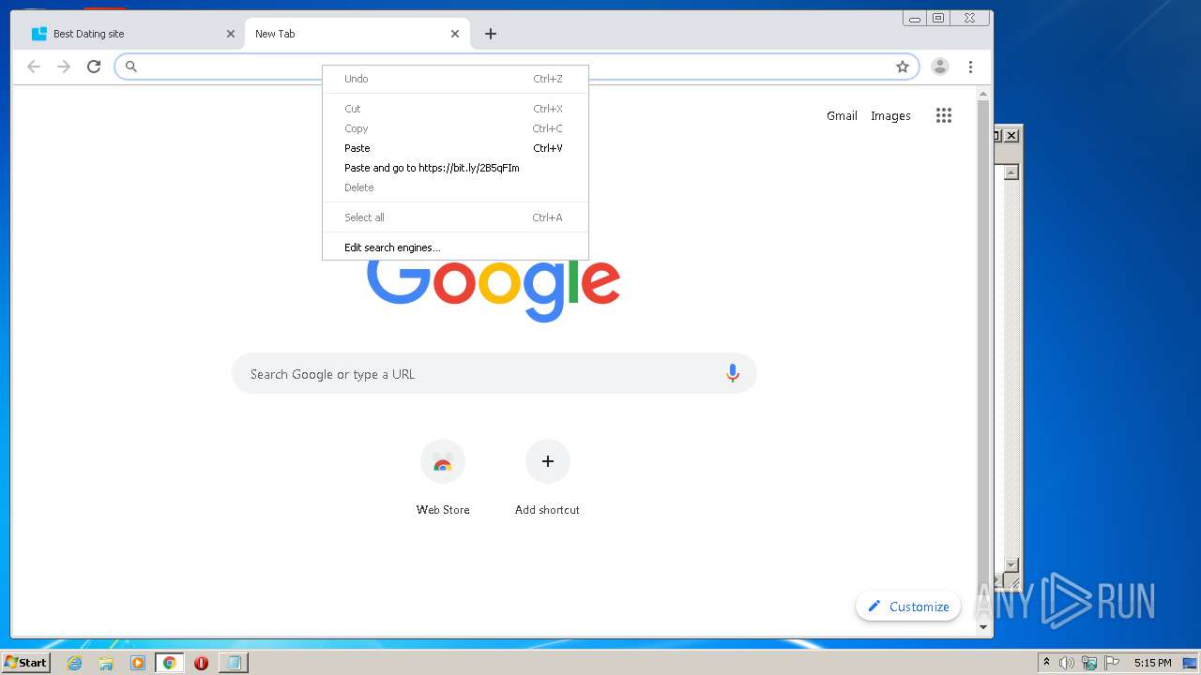Select Edit search engines menu entry
The image size is (1201, 675).
pyautogui.click(x=455, y=247)
